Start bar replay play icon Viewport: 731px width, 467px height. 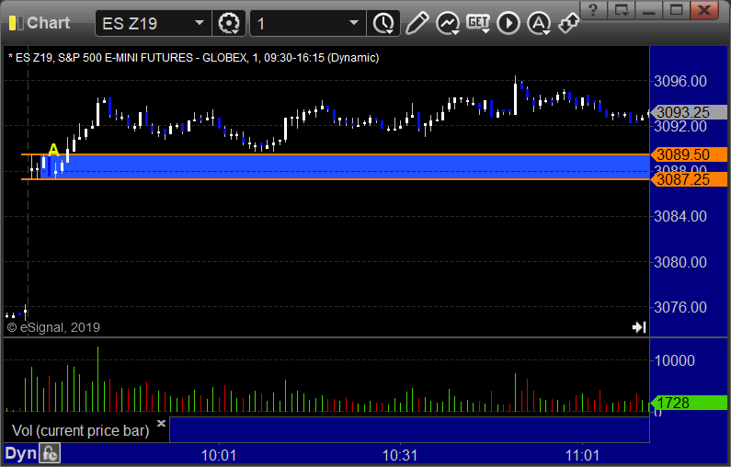508,23
